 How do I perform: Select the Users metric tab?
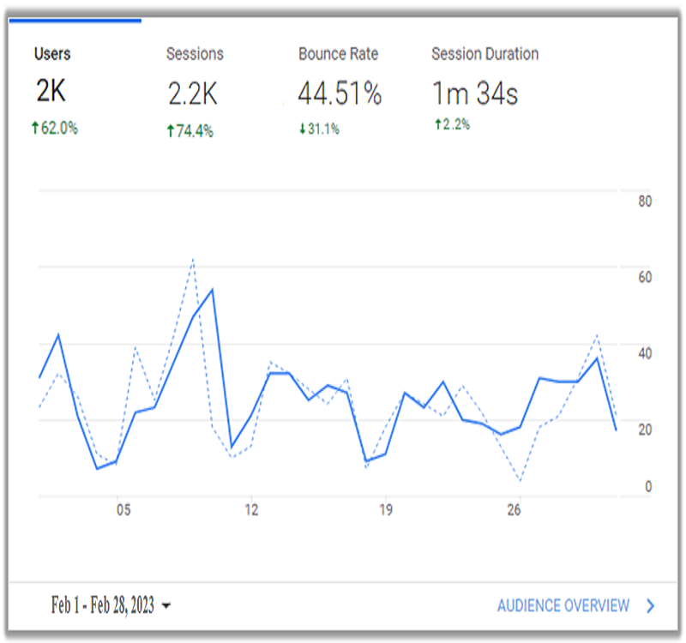click(x=52, y=54)
